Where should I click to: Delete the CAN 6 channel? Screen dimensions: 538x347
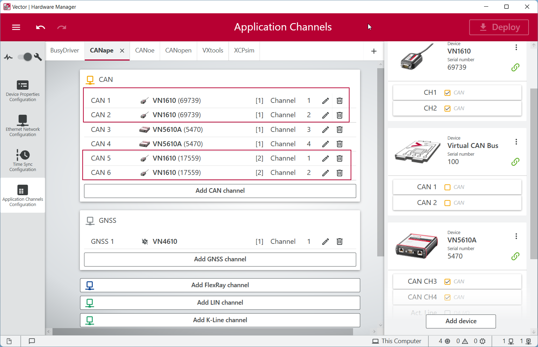[339, 173]
